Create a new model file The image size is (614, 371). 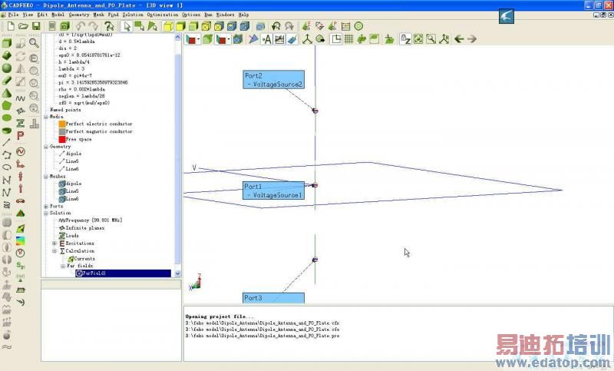coord(11,26)
